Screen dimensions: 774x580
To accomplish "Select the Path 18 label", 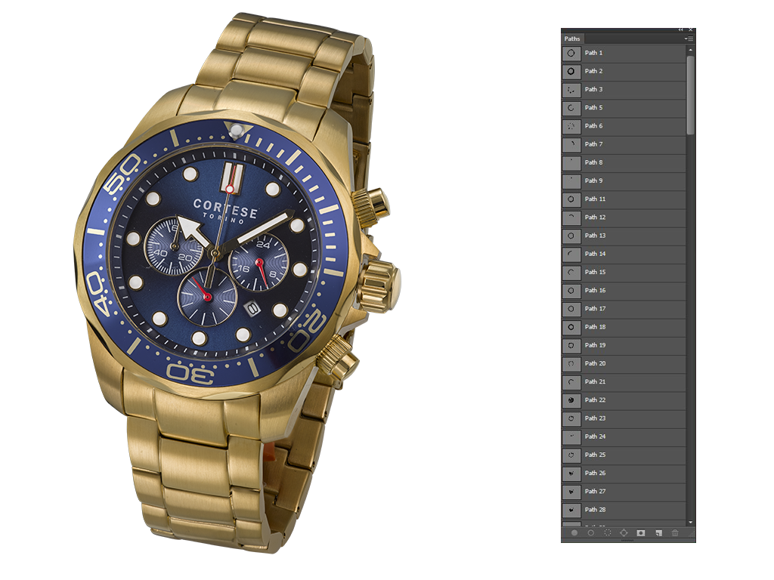I will [x=595, y=326].
